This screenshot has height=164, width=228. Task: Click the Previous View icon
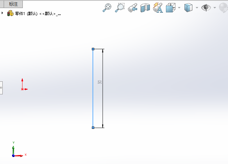tap(132, 8)
